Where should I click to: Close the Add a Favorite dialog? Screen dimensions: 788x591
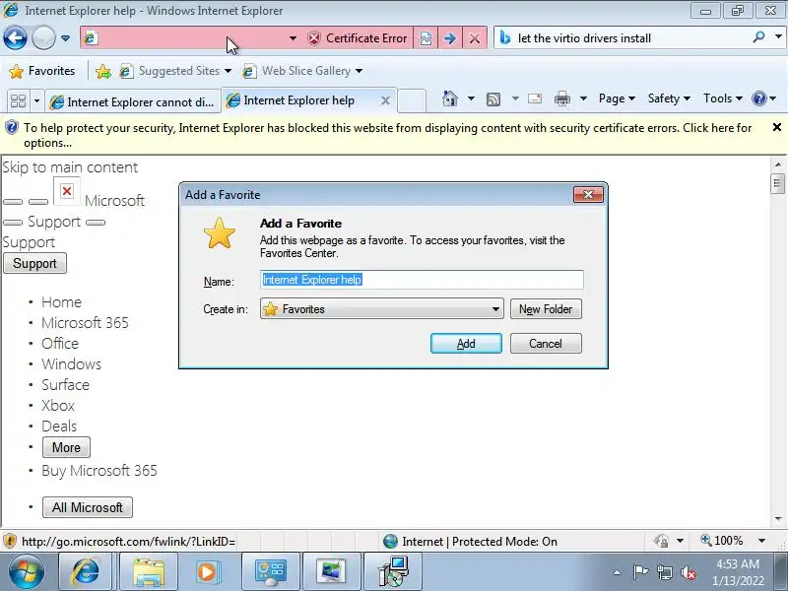tap(588, 195)
